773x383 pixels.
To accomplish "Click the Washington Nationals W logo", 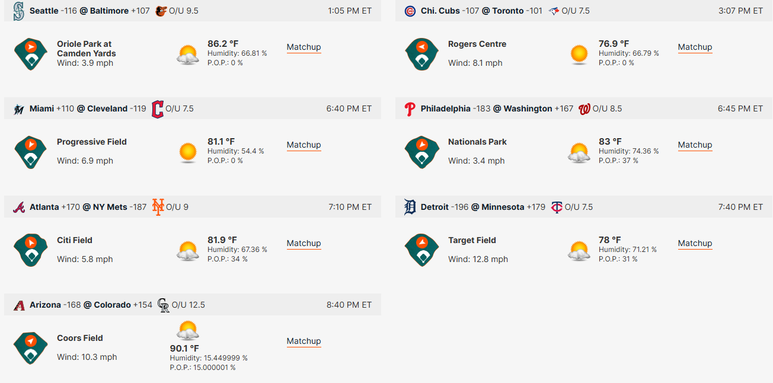I will pos(584,109).
